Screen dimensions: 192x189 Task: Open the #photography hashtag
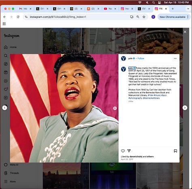(135, 98)
